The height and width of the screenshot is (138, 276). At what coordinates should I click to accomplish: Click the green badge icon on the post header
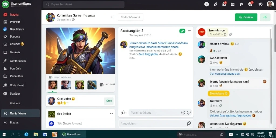tap(182, 31)
